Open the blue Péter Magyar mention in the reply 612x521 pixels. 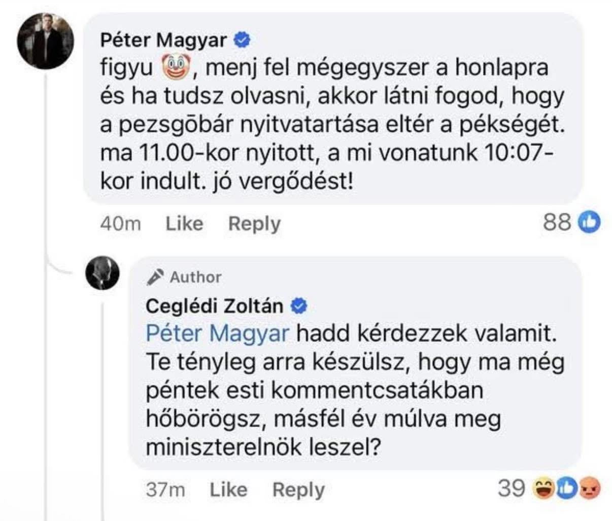217,334
